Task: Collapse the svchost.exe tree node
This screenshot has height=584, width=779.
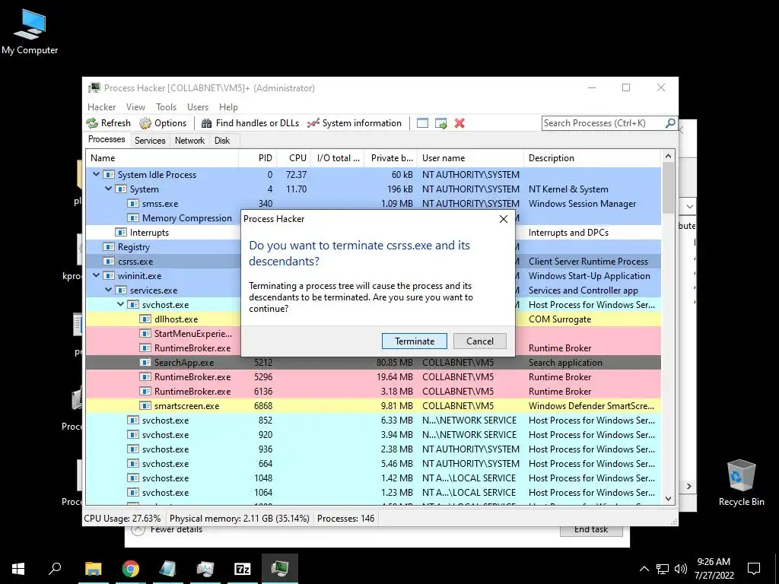Action: pyautogui.click(x=121, y=304)
